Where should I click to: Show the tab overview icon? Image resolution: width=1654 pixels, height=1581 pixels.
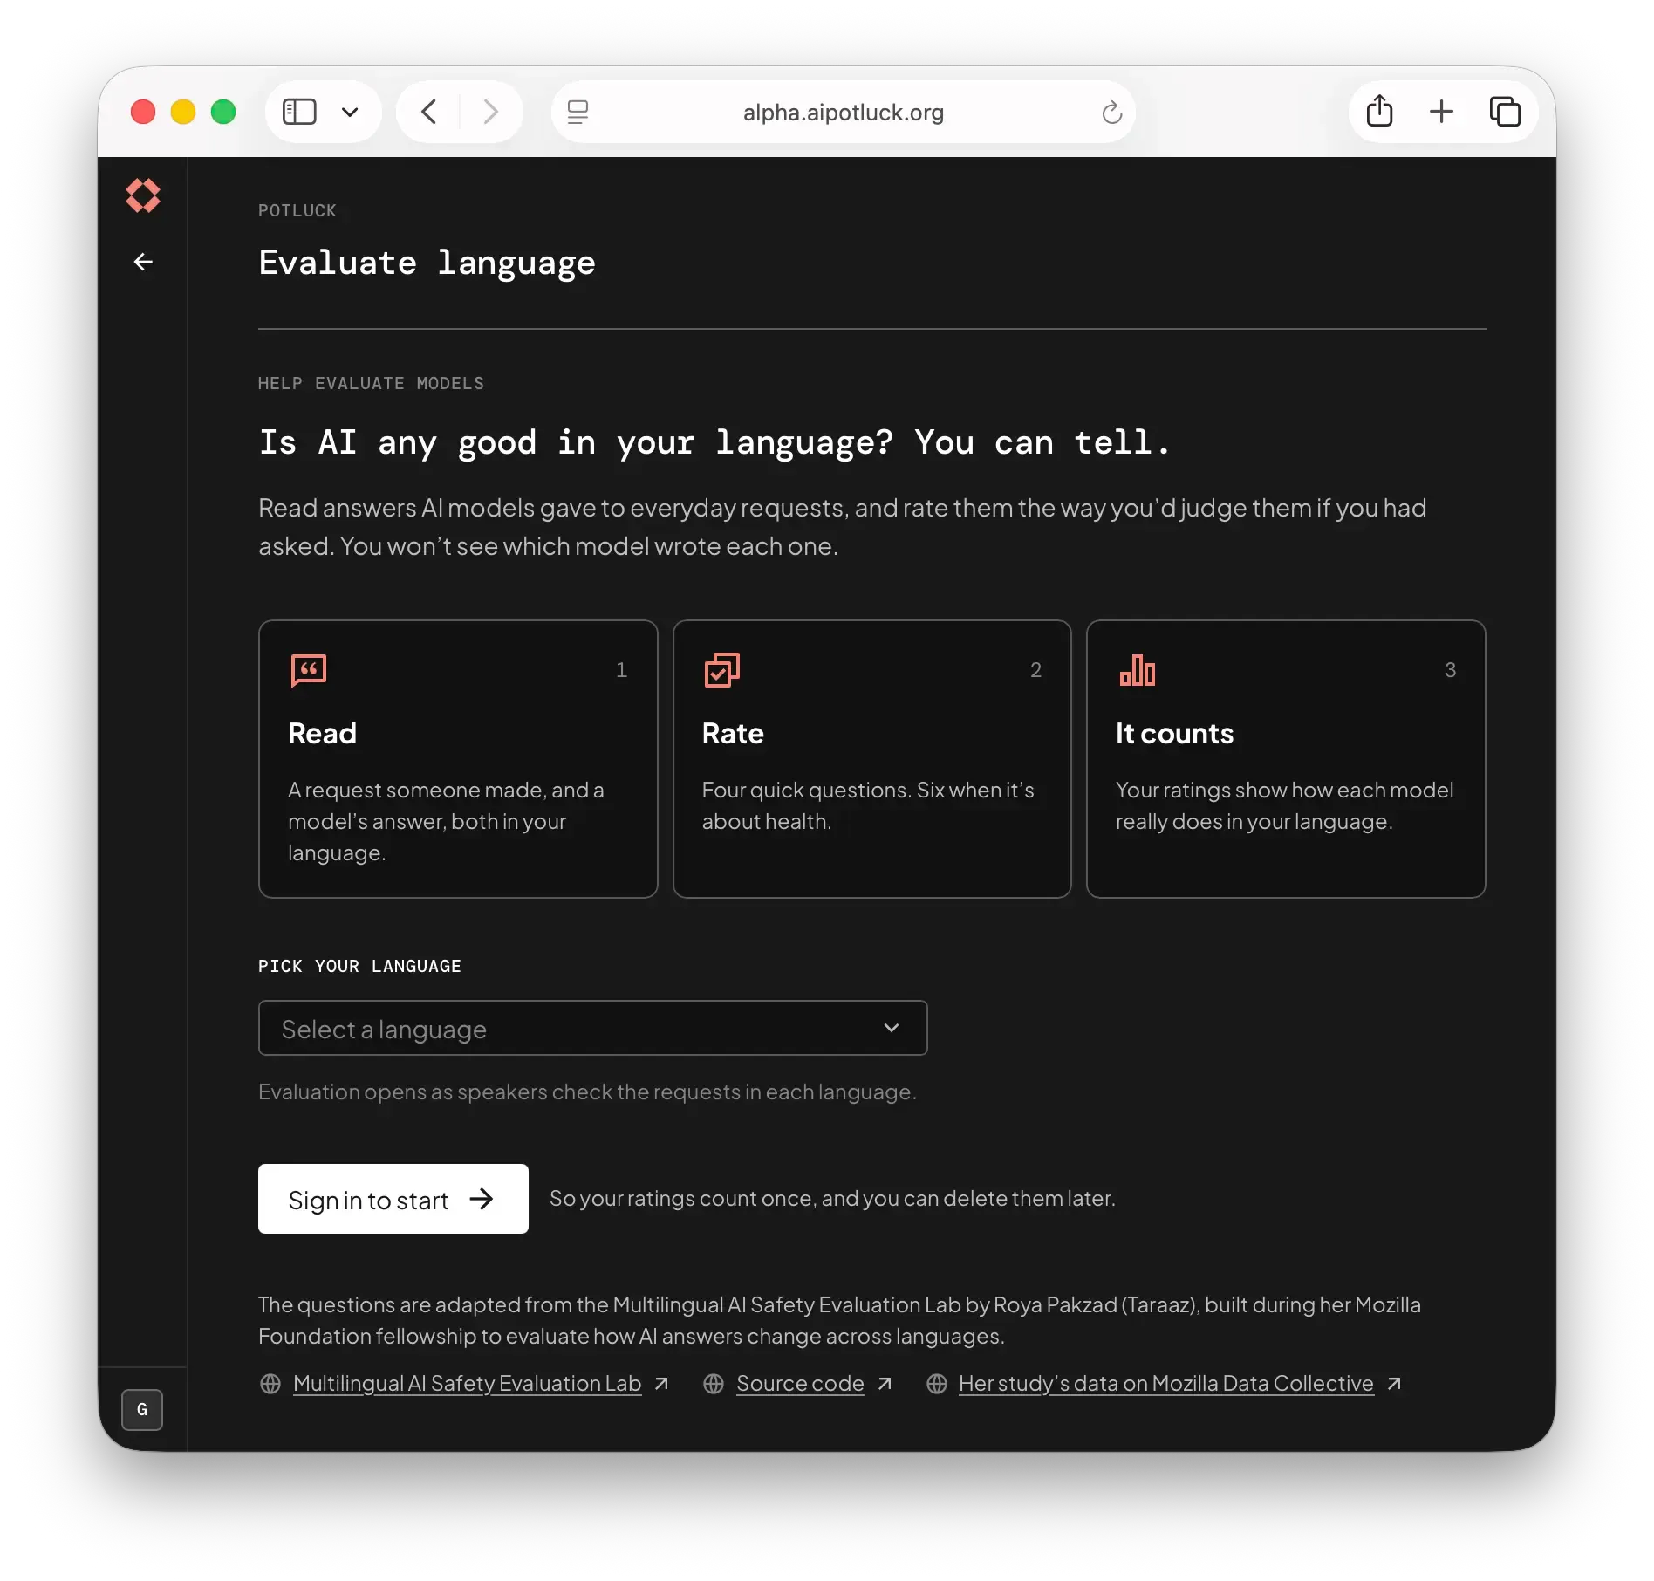(x=1505, y=112)
